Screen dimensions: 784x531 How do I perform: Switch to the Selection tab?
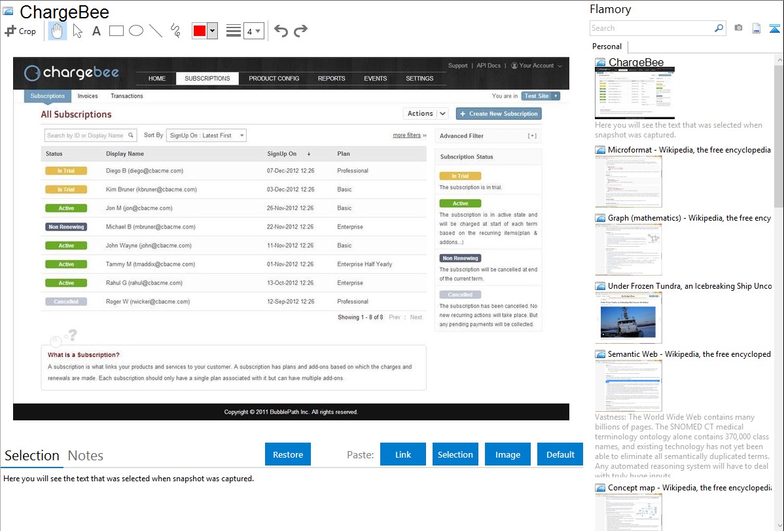[x=32, y=456]
